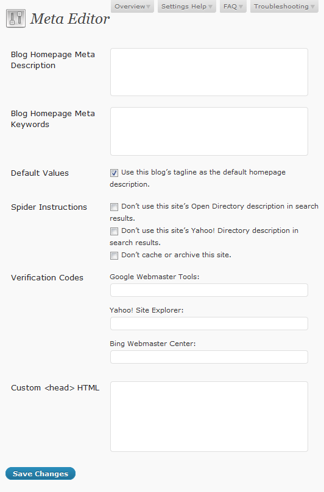Image resolution: width=324 pixels, height=492 pixels.
Task: Expand the Overview help panel
Action: pyautogui.click(x=132, y=6)
